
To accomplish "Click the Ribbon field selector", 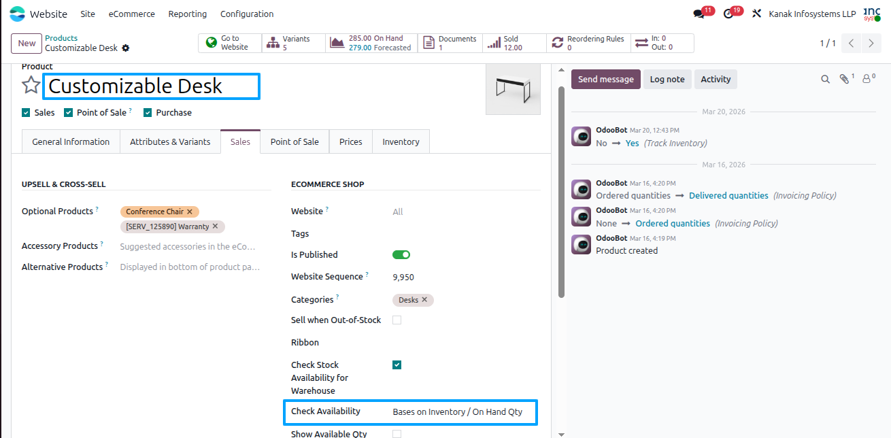I will click(x=465, y=343).
